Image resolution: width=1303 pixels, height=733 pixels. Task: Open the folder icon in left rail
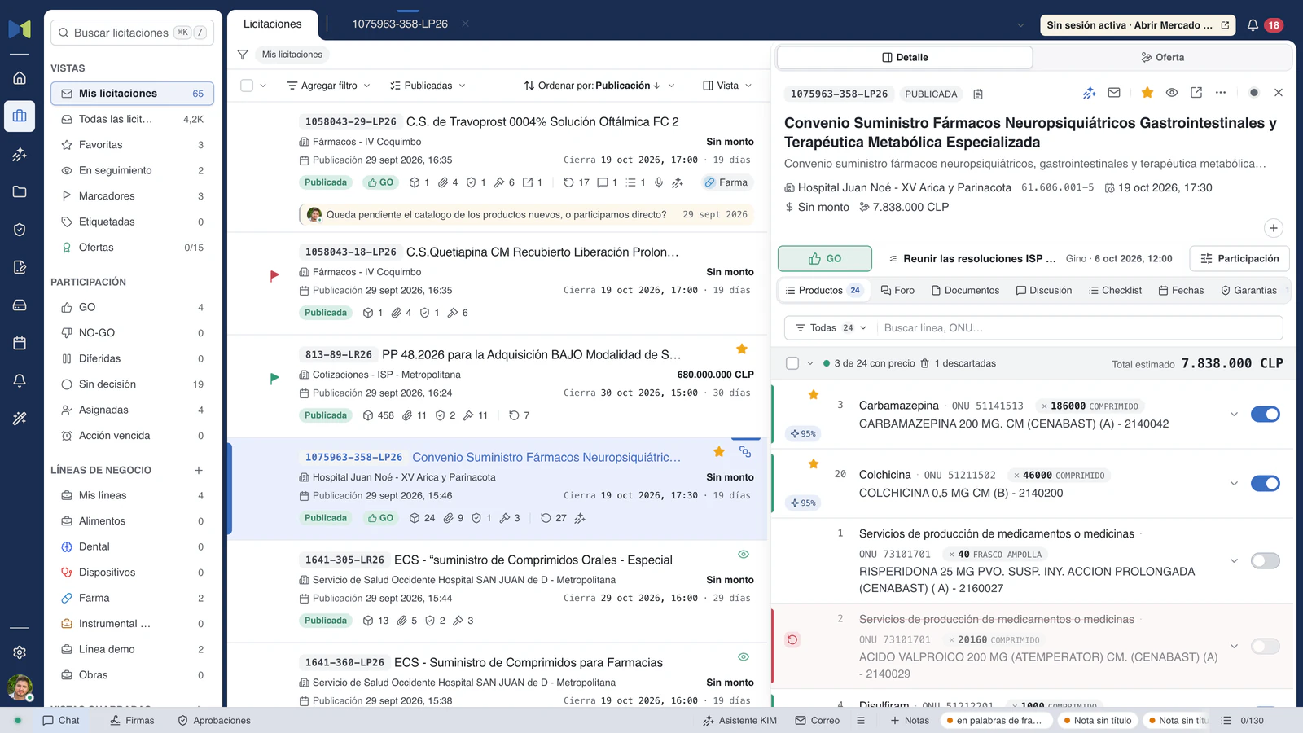click(20, 191)
